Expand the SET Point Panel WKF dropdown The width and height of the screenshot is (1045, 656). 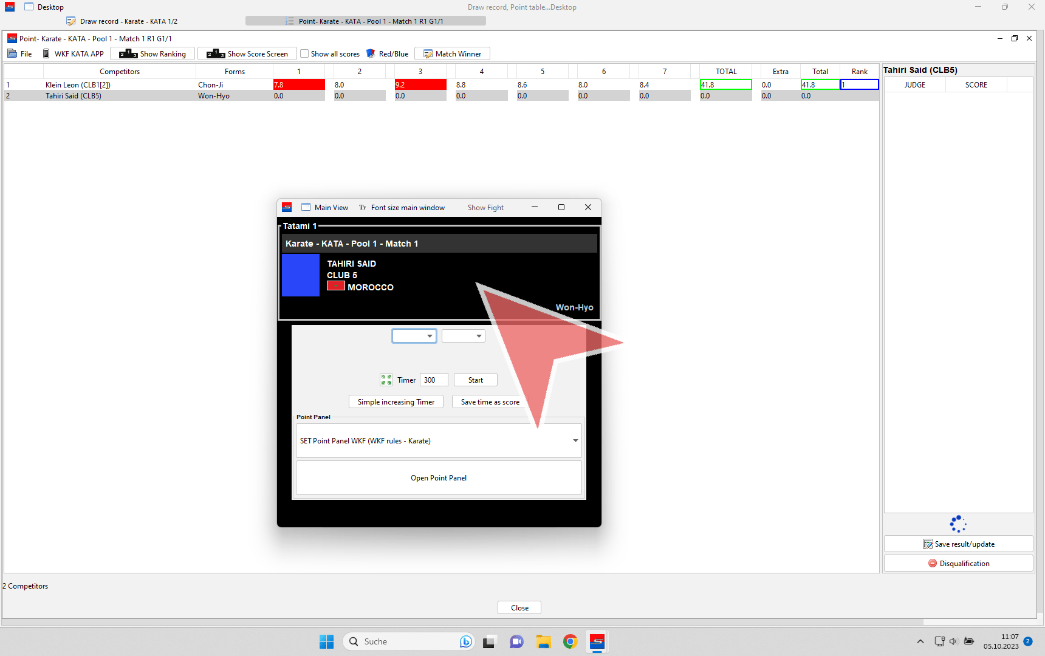575,440
